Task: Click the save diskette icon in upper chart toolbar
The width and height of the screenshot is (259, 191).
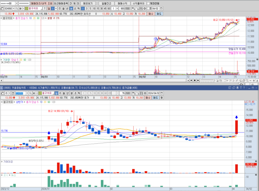Action: (x=141, y=8)
